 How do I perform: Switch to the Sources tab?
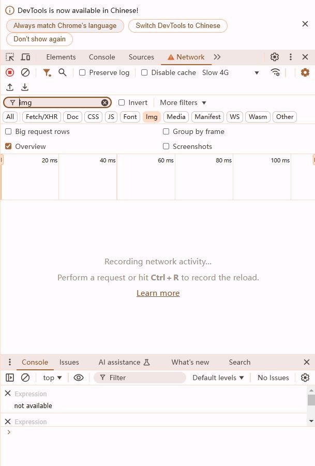tap(141, 57)
